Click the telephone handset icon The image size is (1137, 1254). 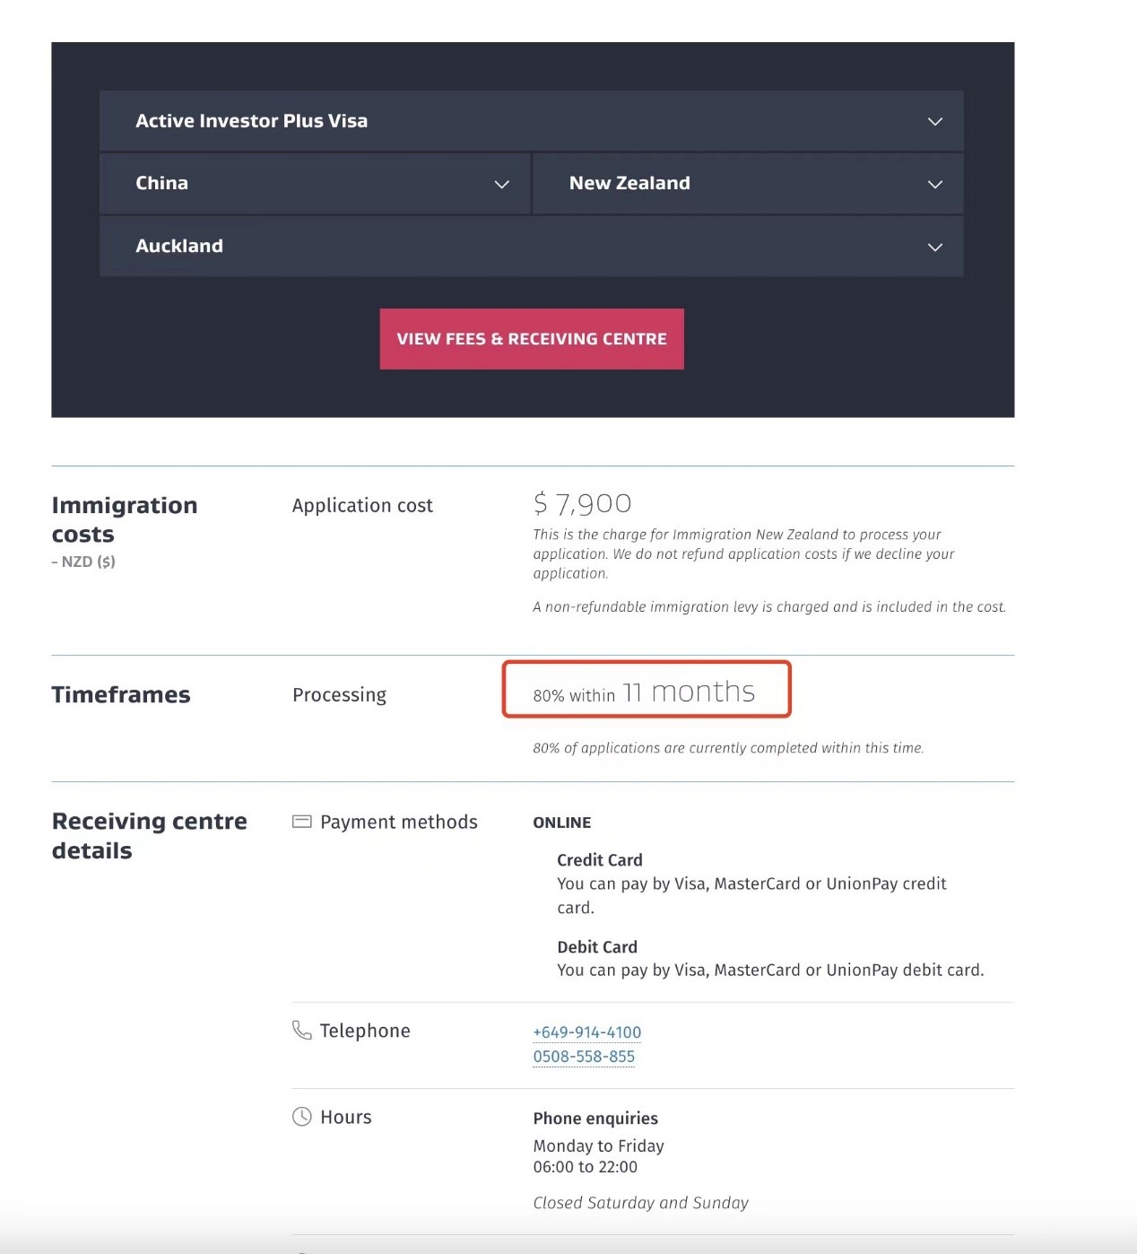(x=302, y=1030)
